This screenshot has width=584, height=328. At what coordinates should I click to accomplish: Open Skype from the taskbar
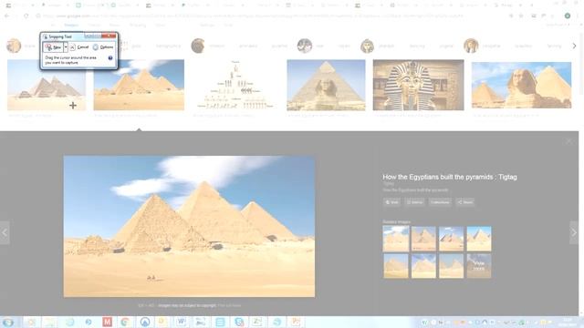[x=239, y=322]
